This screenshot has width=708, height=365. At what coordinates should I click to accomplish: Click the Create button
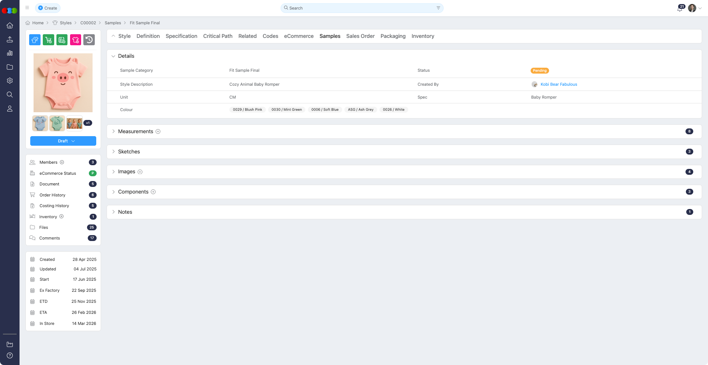(x=48, y=8)
